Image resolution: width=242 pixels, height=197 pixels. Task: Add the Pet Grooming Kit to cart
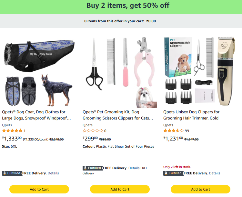tap(120, 189)
